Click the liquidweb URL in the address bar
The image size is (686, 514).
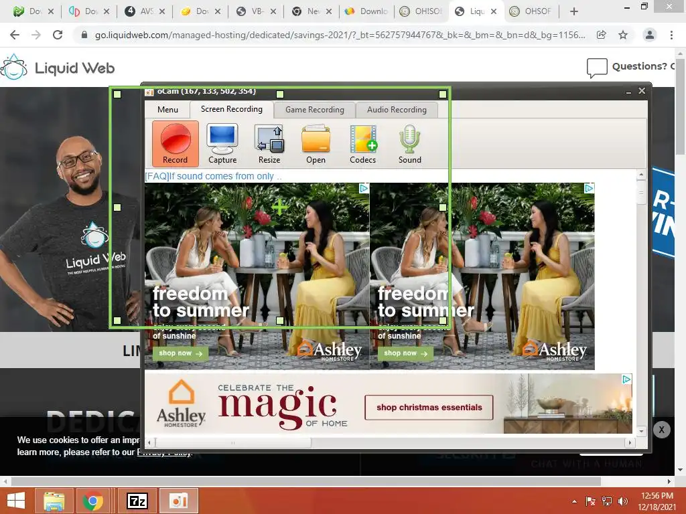pos(340,35)
